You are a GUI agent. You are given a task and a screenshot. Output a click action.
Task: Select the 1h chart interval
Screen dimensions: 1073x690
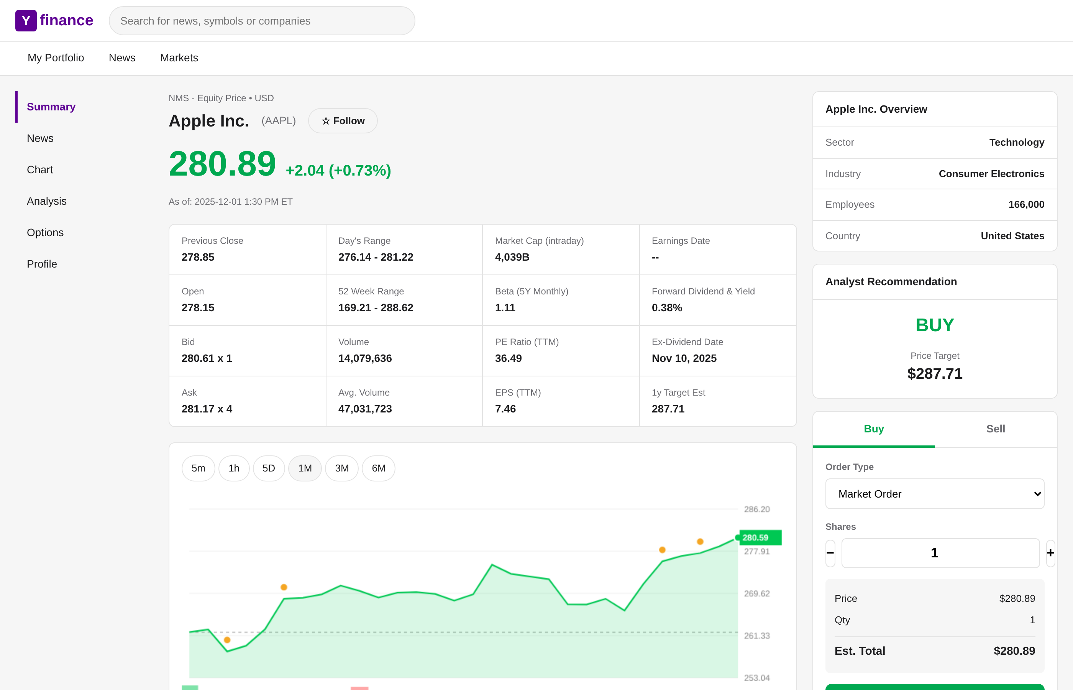click(234, 468)
